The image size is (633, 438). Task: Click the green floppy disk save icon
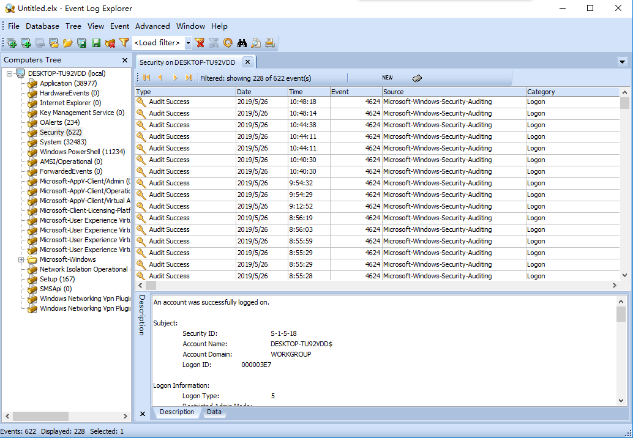tap(96, 43)
